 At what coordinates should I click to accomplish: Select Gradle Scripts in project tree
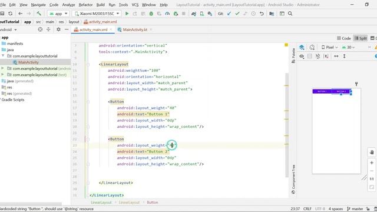tap(13, 100)
